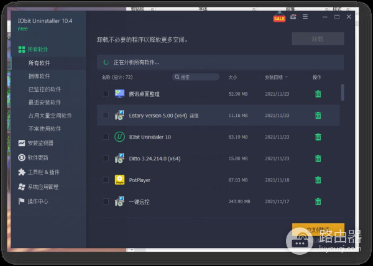Image resolution: width=373 pixels, height=266 pixels.
Task: Check the box next to 腾讯桌面整理
Action: point(105,94)
